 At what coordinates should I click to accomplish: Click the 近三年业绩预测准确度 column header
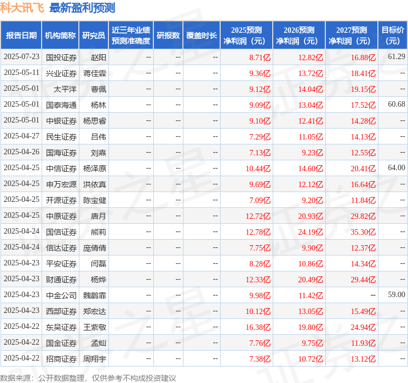[x=131, y=36]
